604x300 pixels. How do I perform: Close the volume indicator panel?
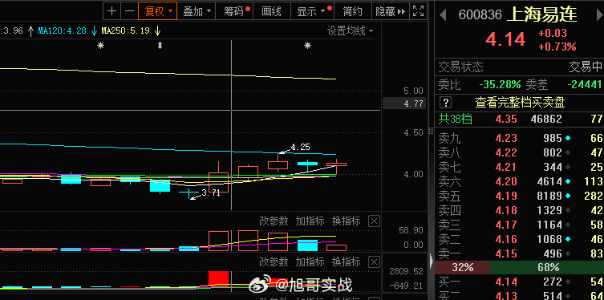pyautogui.click(x=374, y=221)
